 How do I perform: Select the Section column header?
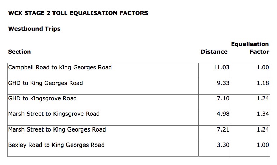click(x=19, y=52)
